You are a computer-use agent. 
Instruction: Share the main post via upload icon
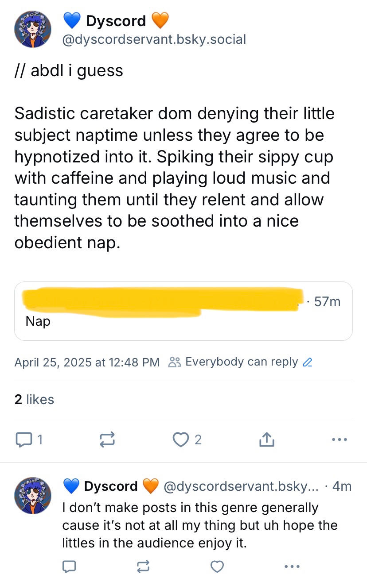point(266,439)
